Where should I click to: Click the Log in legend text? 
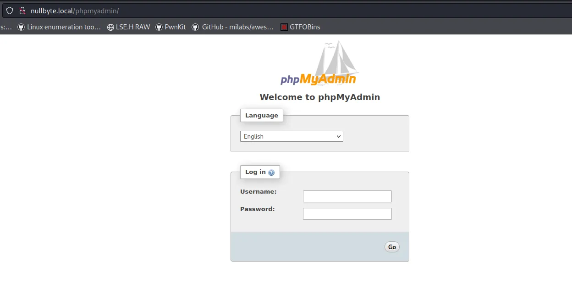(x=255, y=172)
